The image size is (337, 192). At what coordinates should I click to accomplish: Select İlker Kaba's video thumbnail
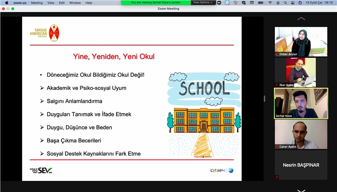301,72
